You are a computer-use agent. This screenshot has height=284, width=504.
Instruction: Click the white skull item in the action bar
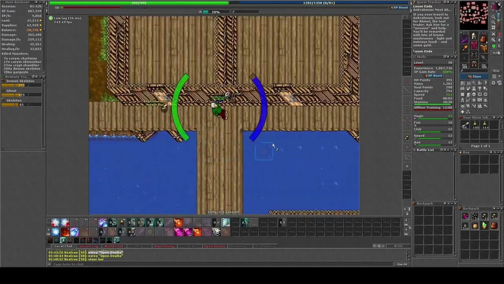point(216,232)
